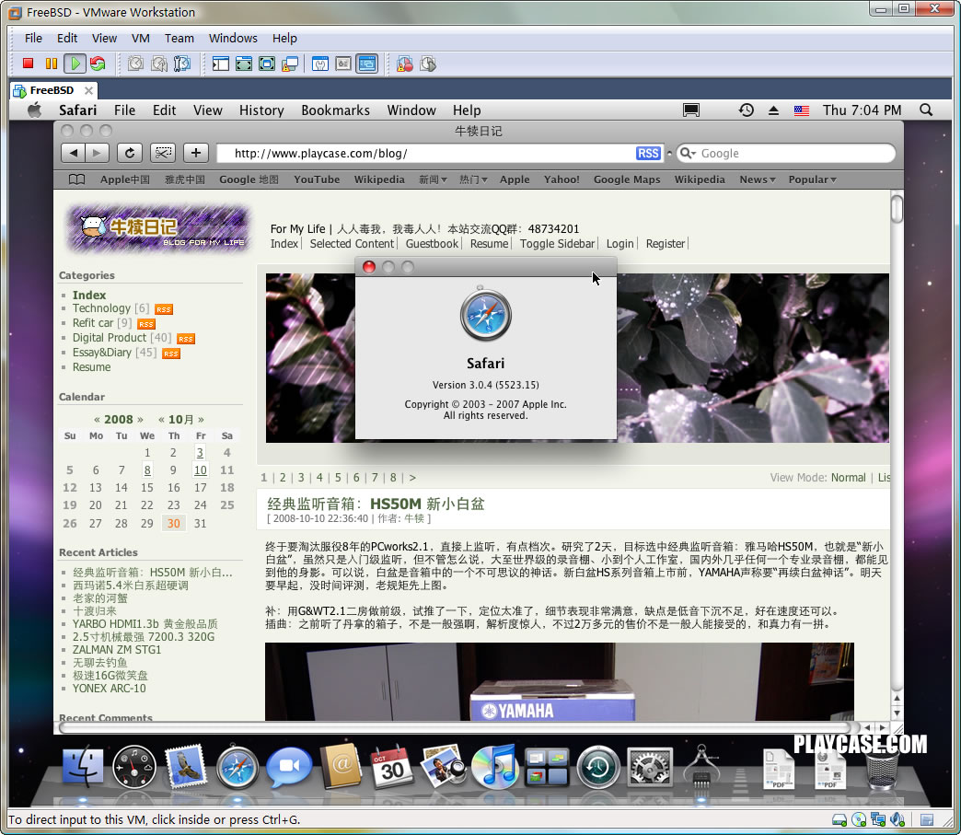Click the Selected Content link

[x=352, y=243]
